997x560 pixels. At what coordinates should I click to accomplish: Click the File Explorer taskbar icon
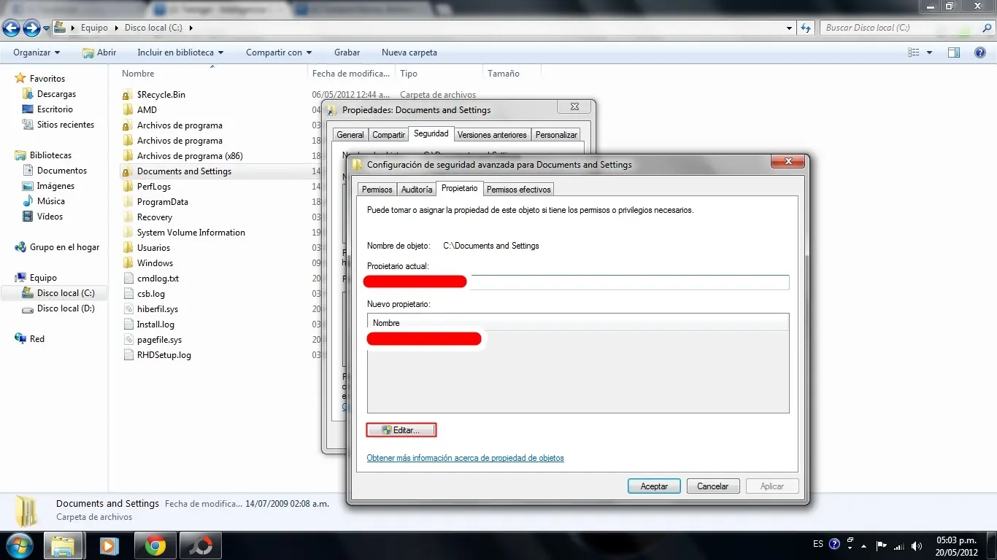click(63, 545)
